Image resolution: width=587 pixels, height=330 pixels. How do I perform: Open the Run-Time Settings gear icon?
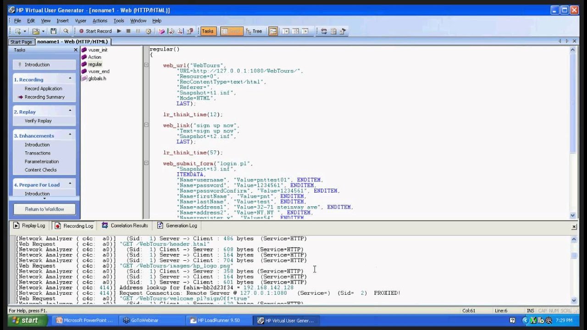click(148, 31)
